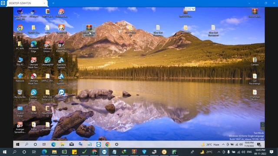This screenshot has height=156, width=278.
Task: Open the local taskbar weather showing 21°C
Action: [206, 152]
